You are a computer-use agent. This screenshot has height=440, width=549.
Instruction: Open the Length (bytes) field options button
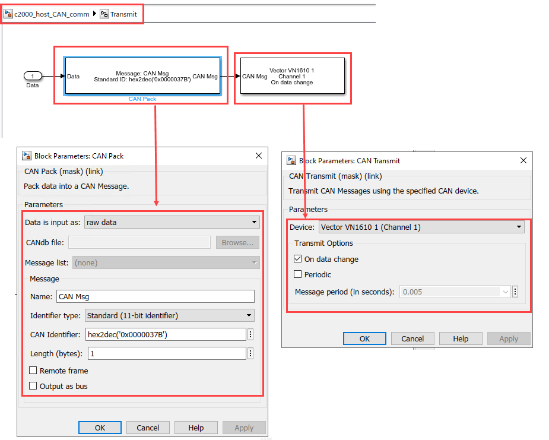pos(250,353)
